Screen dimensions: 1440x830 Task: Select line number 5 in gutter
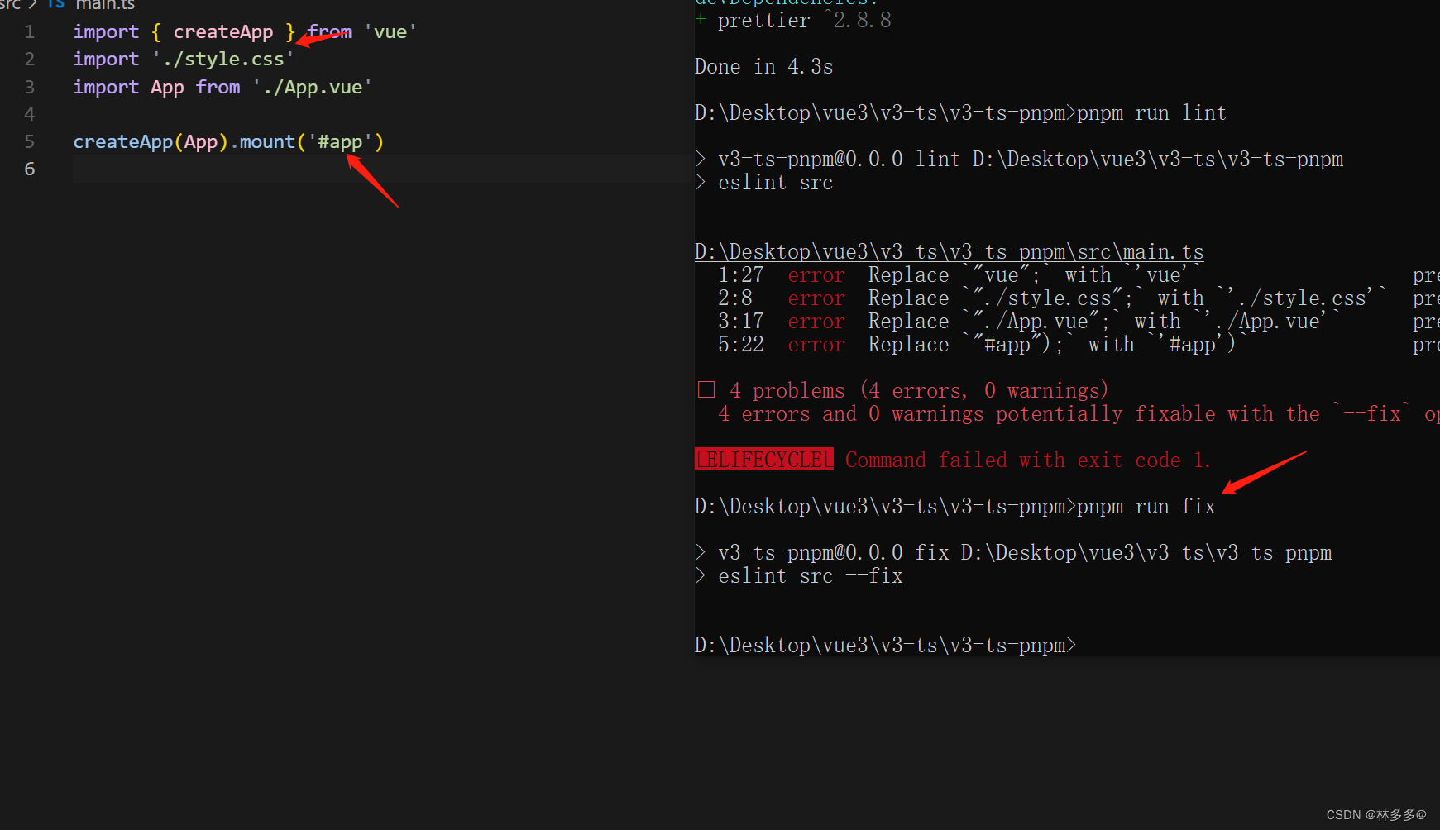pos(30,141)
